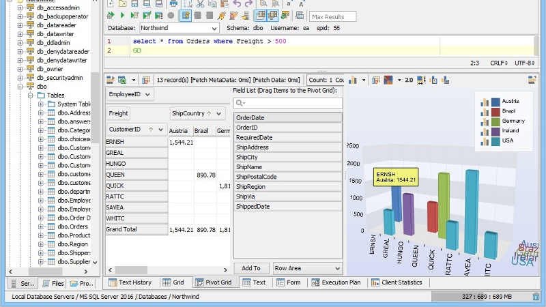
Task: Click the Find magnifier icon in top toolbar
Action: point(263,4)
